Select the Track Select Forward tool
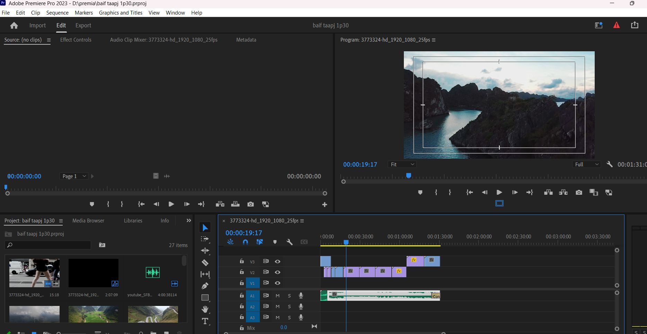 205,239
